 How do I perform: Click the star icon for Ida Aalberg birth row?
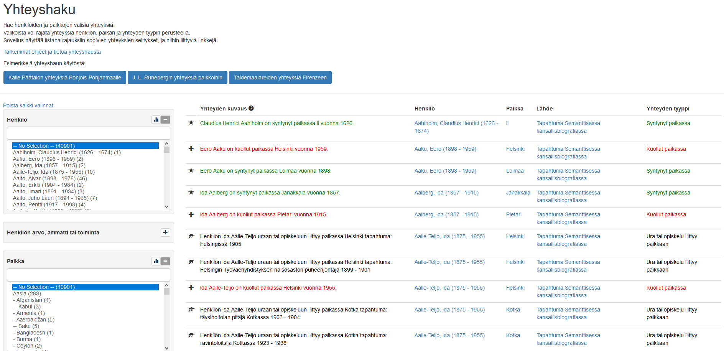pos(191,192)
